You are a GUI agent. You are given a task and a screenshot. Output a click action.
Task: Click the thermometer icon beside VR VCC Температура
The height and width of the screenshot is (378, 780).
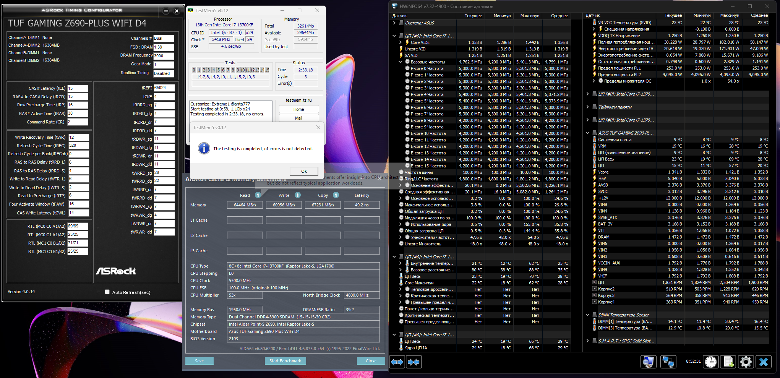(x=594, y=23)
